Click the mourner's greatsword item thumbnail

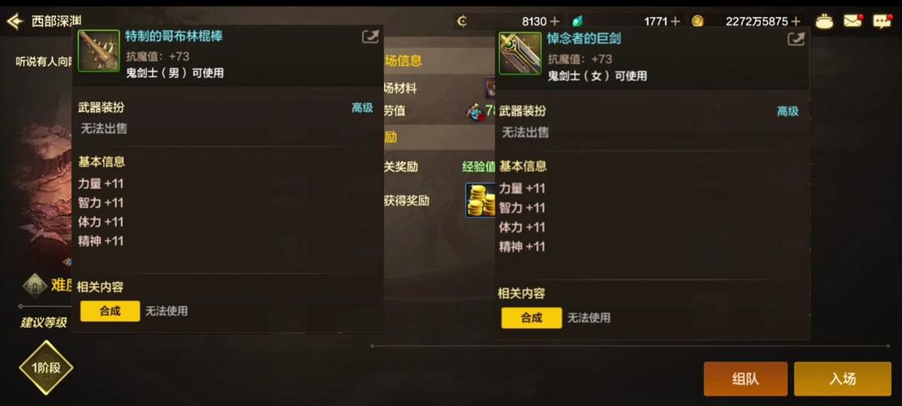tap(520, 53)
